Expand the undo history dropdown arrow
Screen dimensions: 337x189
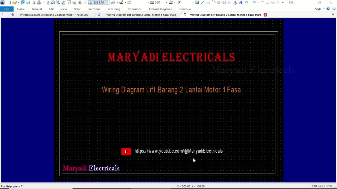pyautogui.click(x=250, y=2)
